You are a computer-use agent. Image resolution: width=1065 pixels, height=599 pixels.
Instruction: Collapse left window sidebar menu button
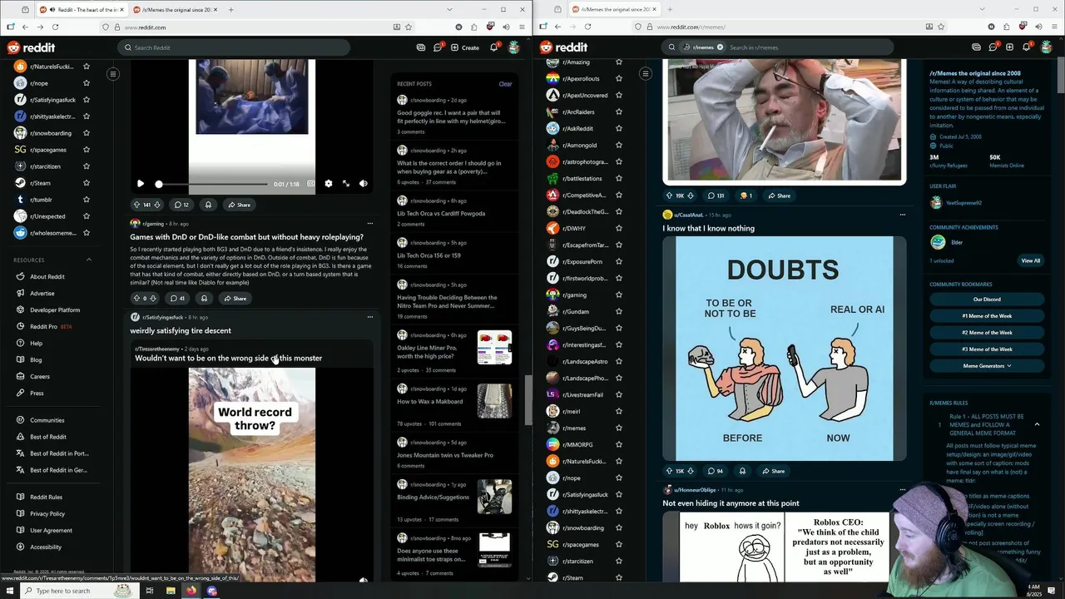coord(113,74)
